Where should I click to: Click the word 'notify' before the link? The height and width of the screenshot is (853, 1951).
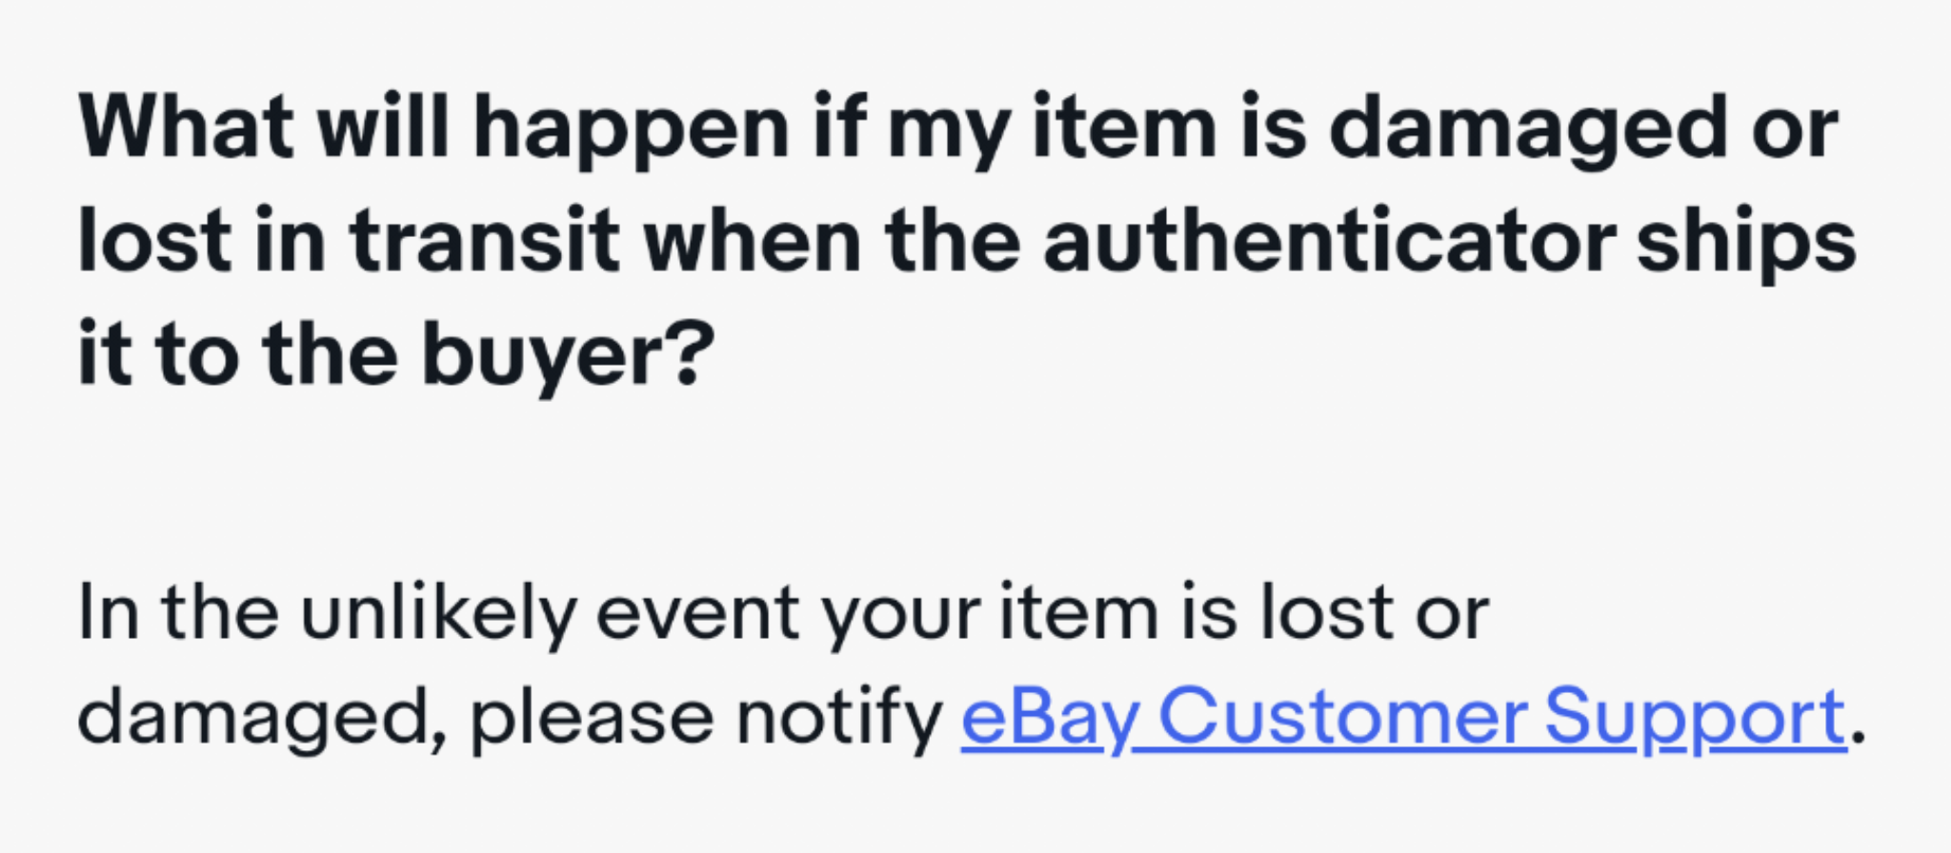click(x=838, y=718)
